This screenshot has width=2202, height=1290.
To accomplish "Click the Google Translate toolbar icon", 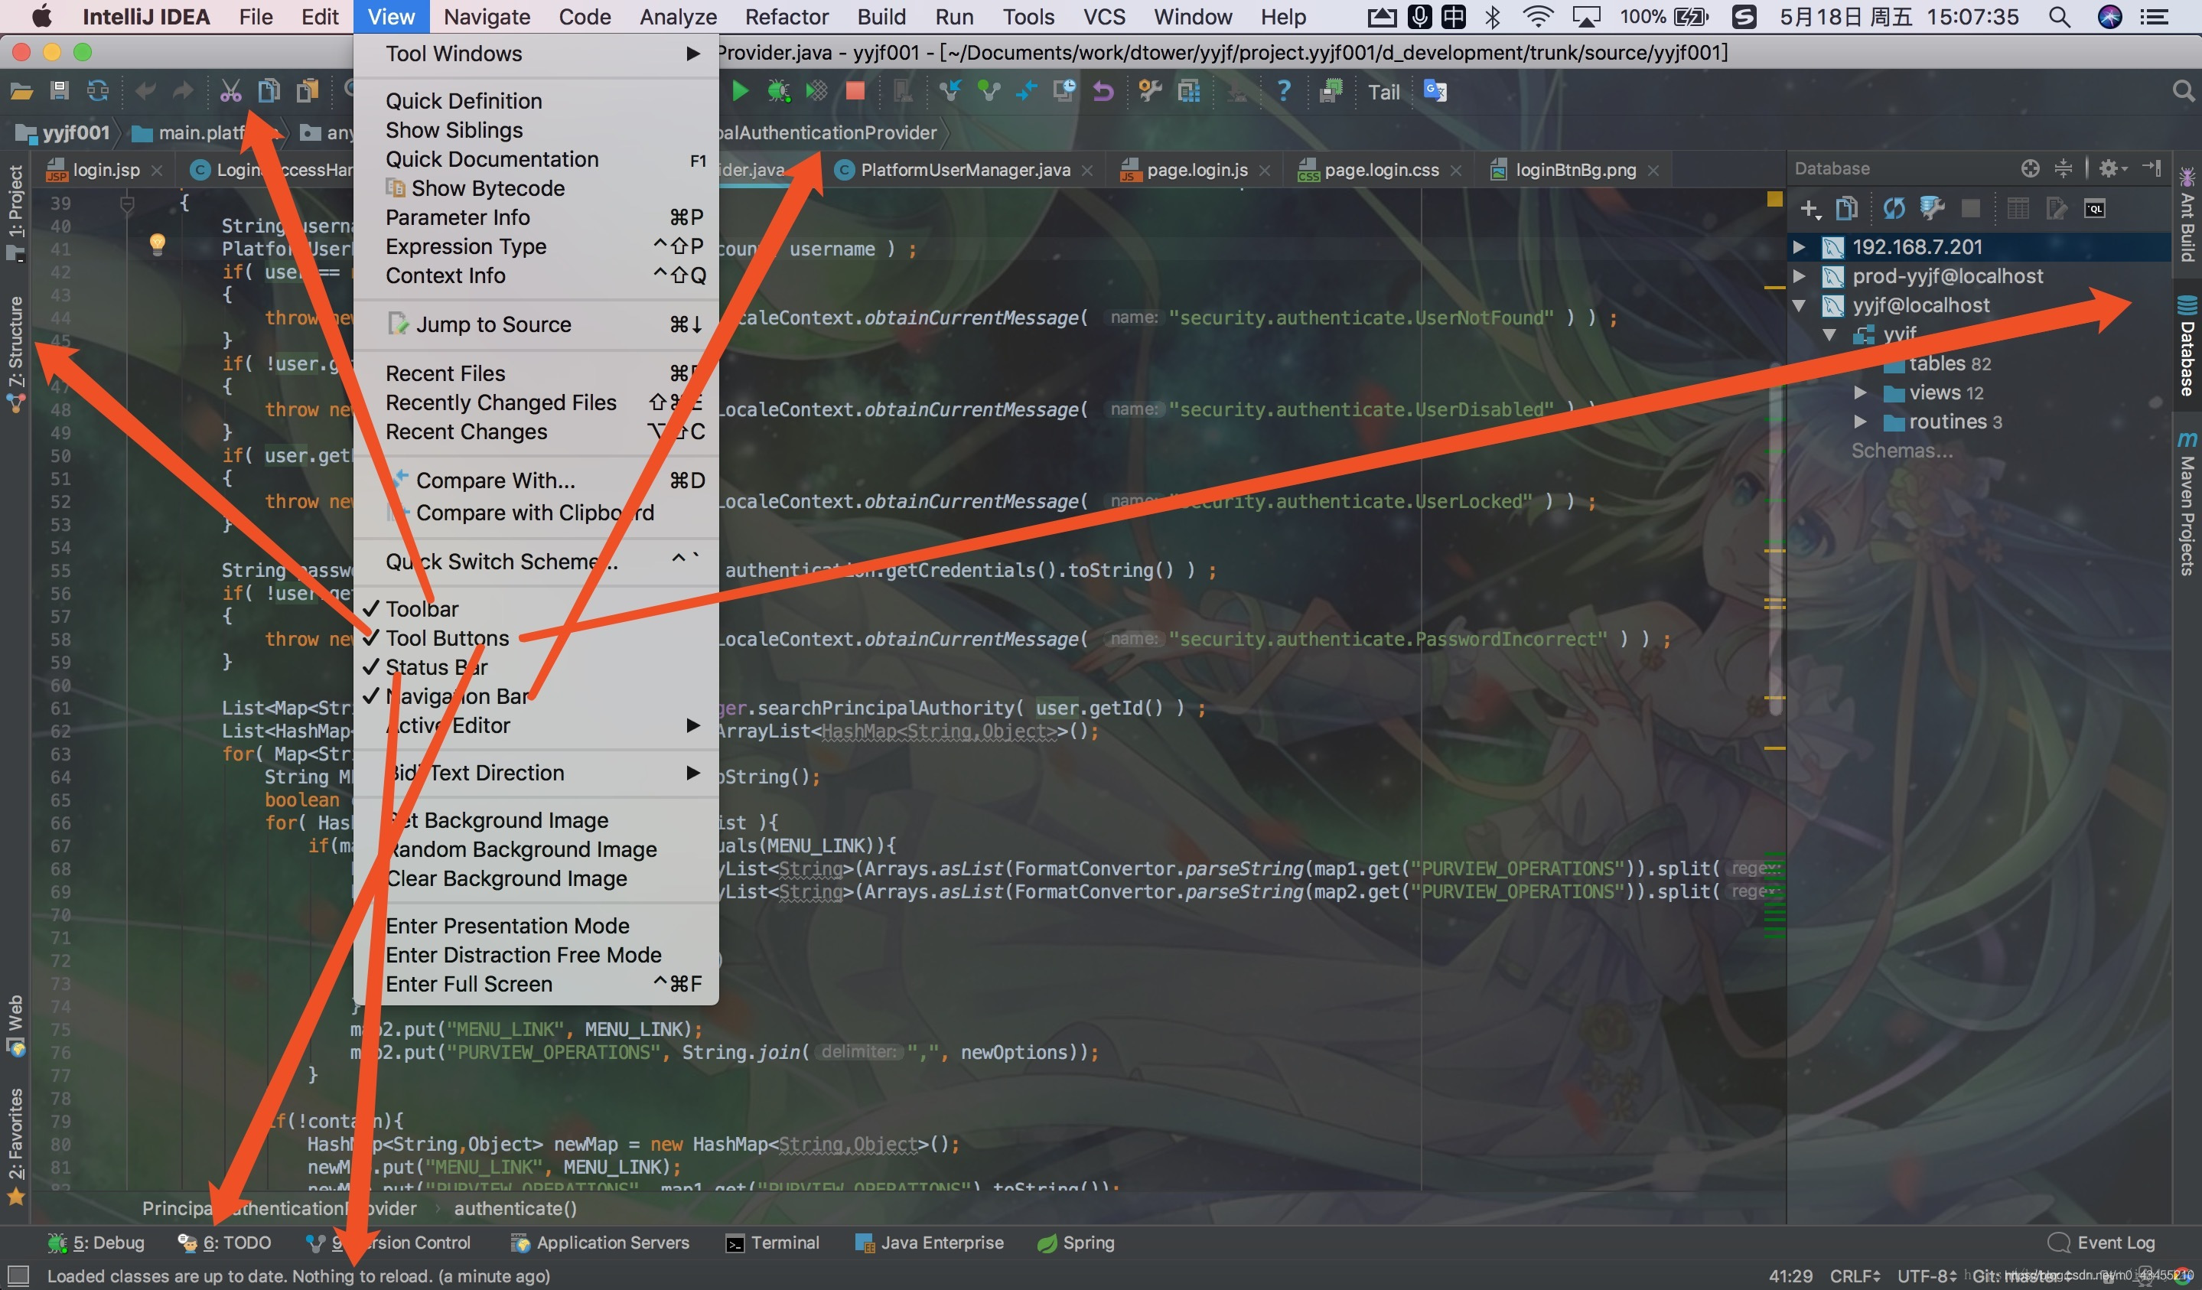I will pyautogui.click(x=1435, y=91).
